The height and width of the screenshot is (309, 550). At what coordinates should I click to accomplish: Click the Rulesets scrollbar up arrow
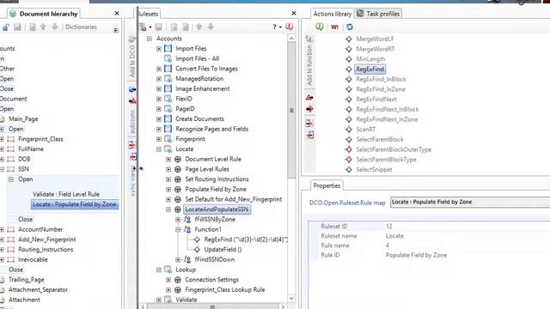click(291, 38)
